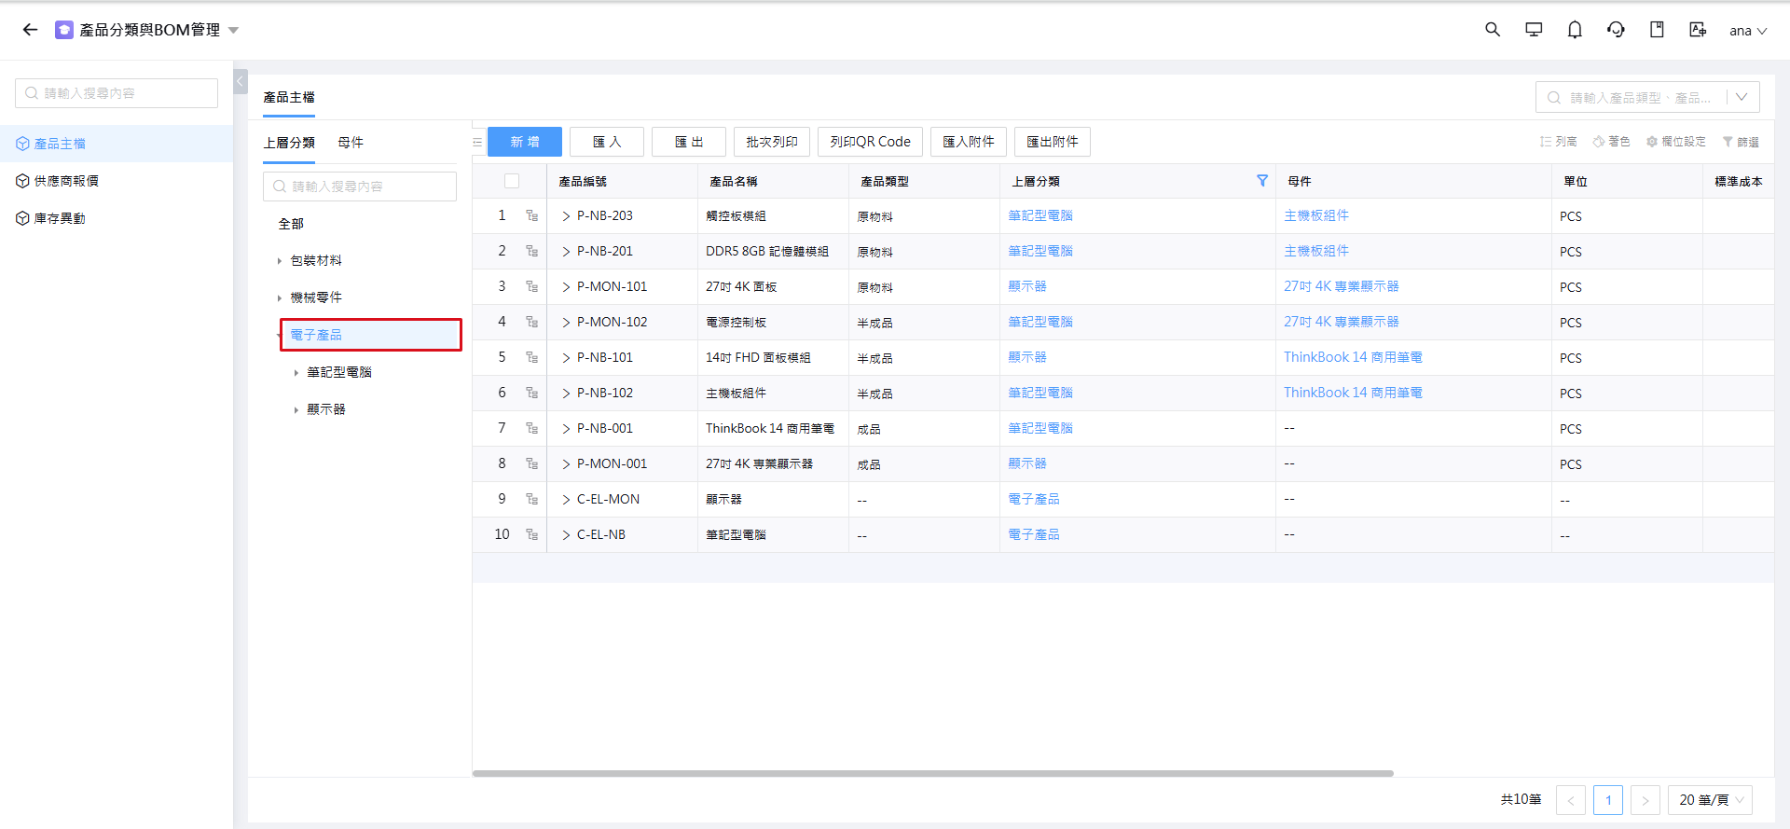Switch to the 母件 tab
Screen dimensions: 1790x829
[351, 143]
